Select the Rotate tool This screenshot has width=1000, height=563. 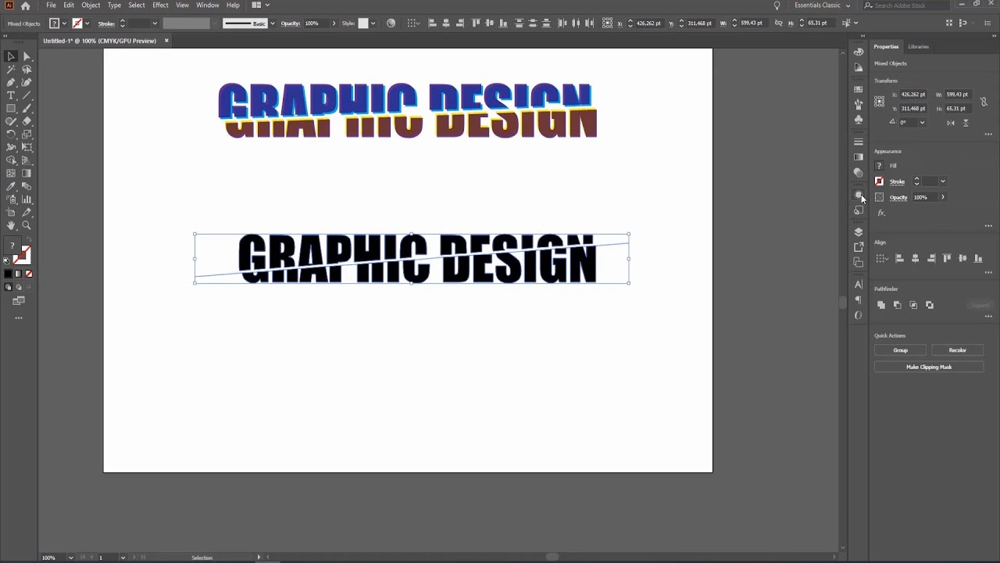tap(11, 134)
